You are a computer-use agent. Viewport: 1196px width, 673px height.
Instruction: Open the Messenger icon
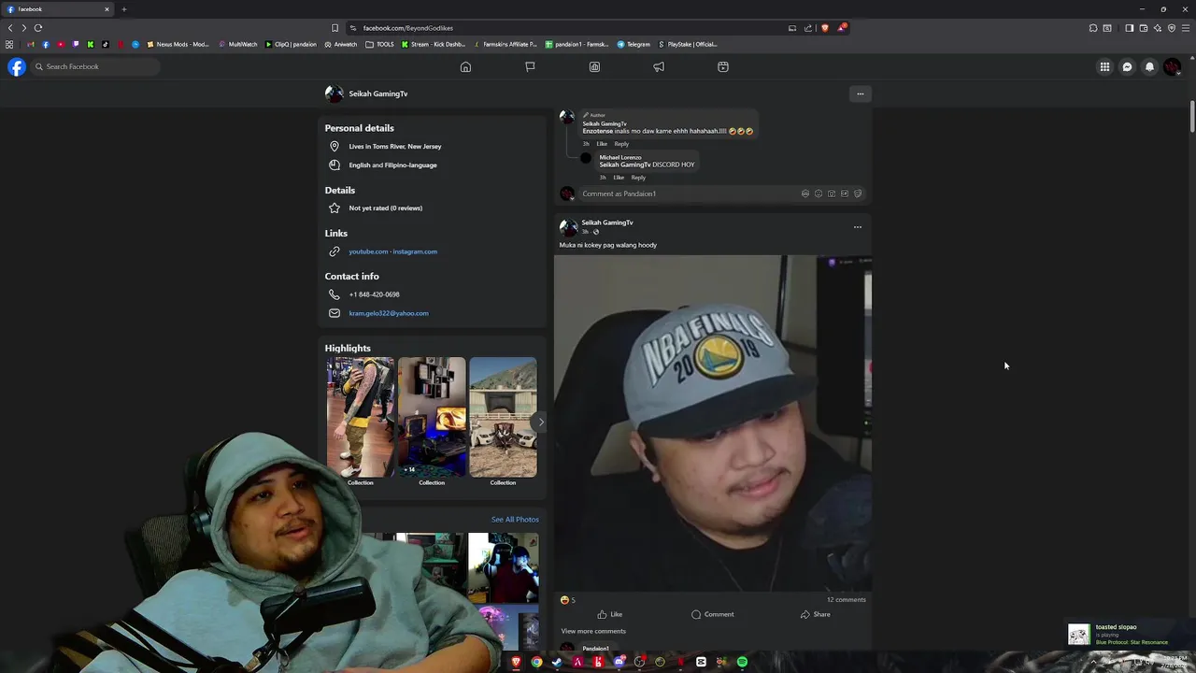(1127, 66)
